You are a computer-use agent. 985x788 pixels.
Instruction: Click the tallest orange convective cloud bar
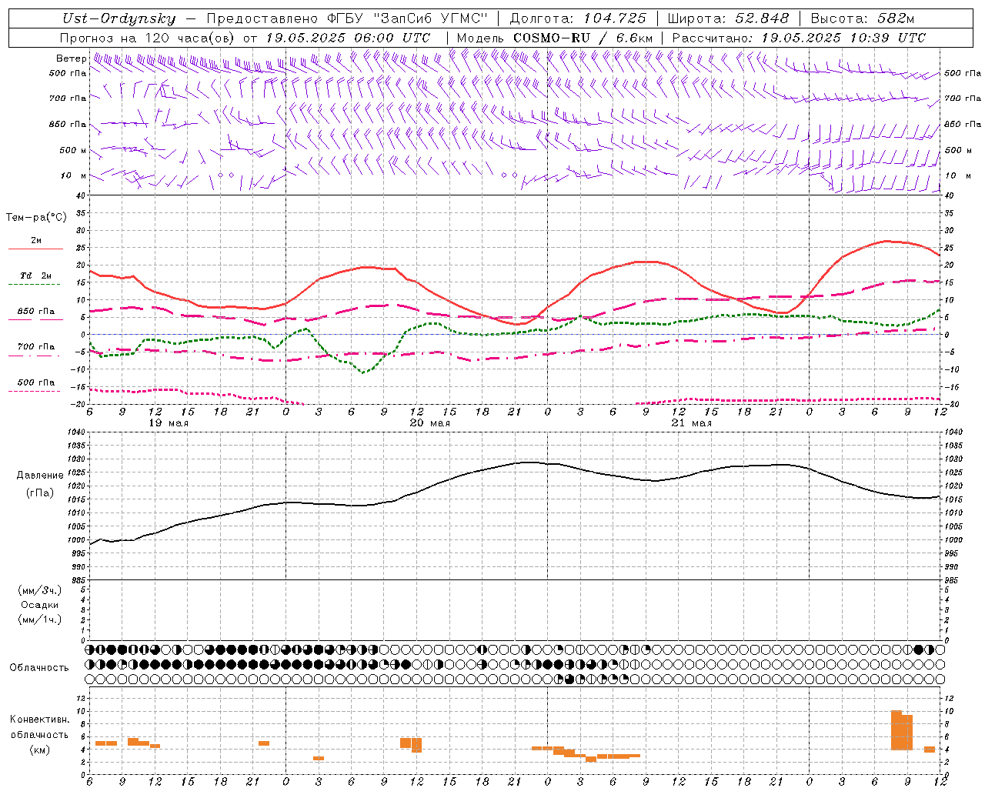tap(897, 730)
